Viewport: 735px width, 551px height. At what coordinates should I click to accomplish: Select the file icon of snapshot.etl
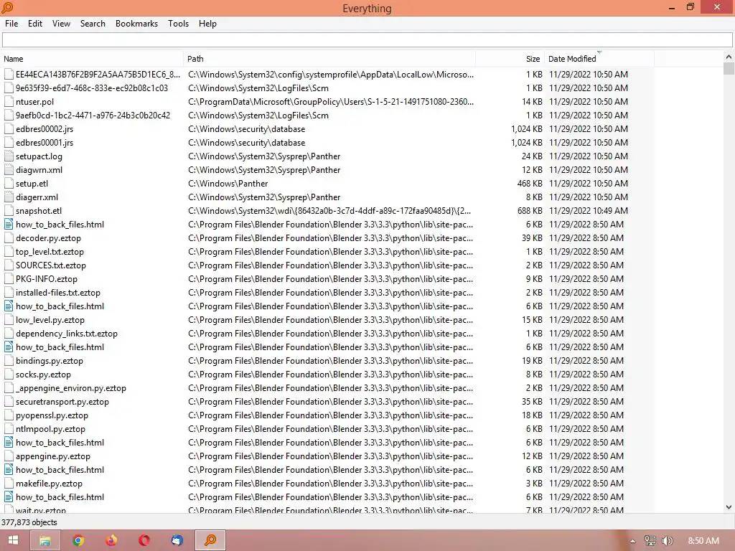(x=9, y=210)
